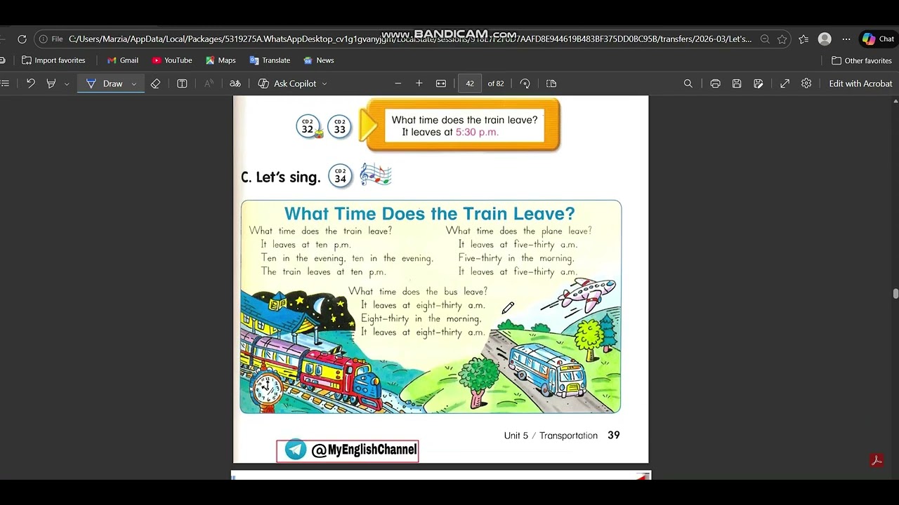The height and width of the screenshot is (505, 899).
Task: Click CD2 track 34 badge
Action: pos(340,175)
